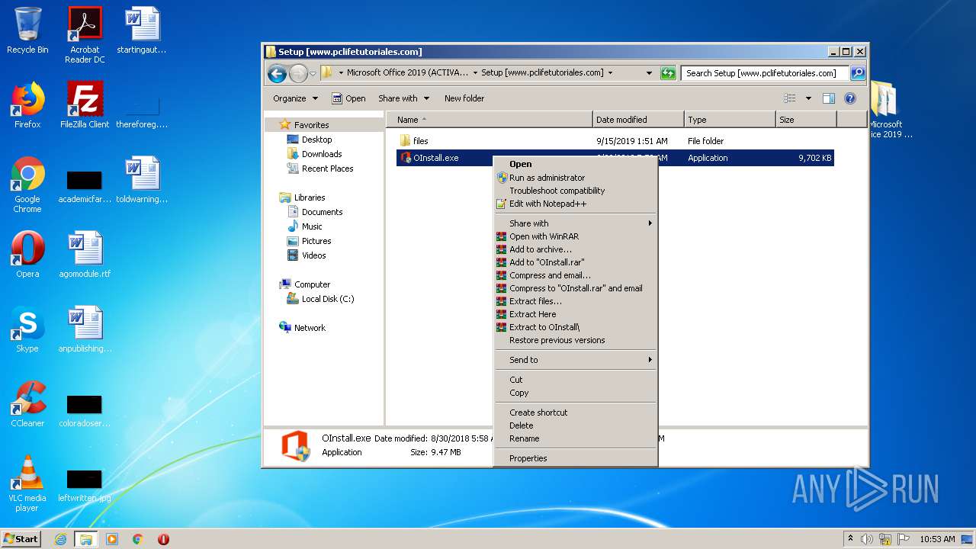Viewport: 976px width, 549px height.
Task: Click Windows Media Player taskbar icon
Action: click(x=112, y=539)
